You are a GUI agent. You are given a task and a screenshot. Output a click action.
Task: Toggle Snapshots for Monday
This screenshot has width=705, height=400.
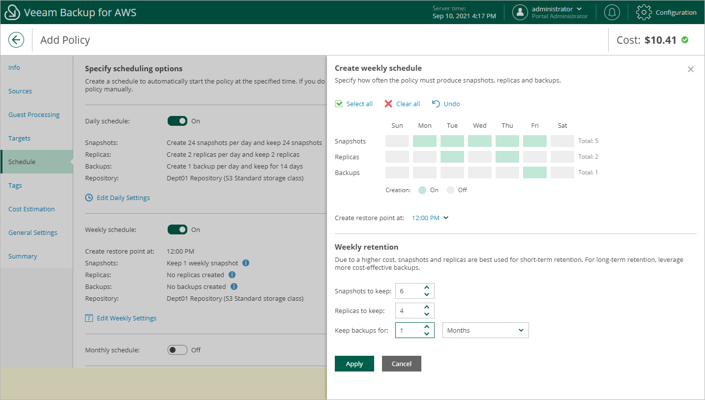click(x=425, y=141)
